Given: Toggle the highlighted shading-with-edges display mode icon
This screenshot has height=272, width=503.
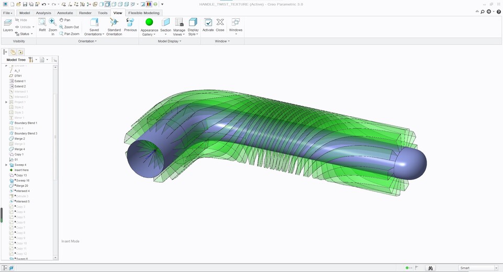Looking at the screenshot, I should pyautogui.click(x=107, y=4).
